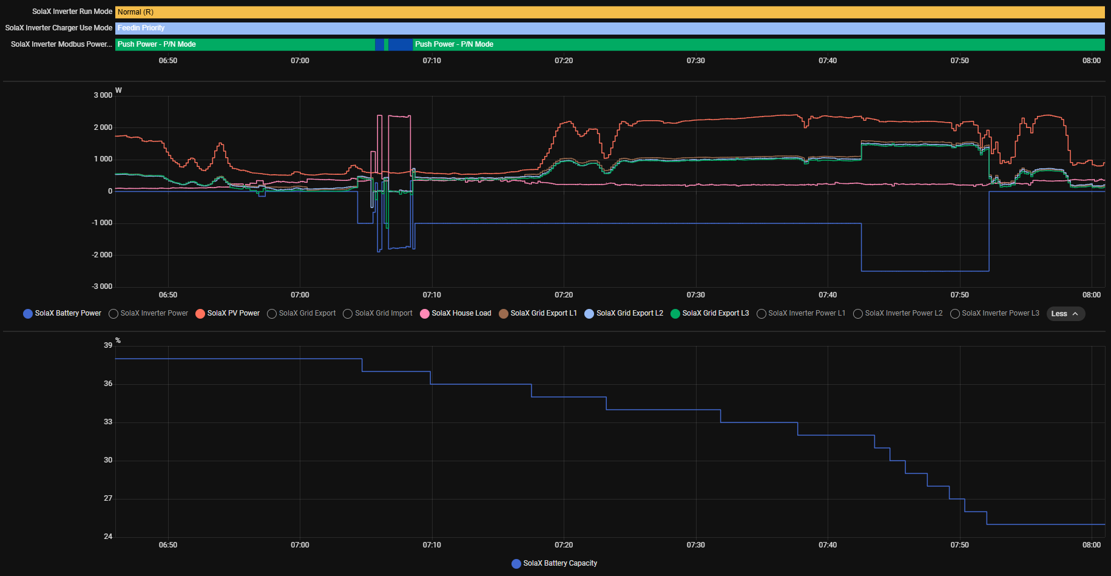Select second Push Power - P/N Mode segment

point(758,44)
